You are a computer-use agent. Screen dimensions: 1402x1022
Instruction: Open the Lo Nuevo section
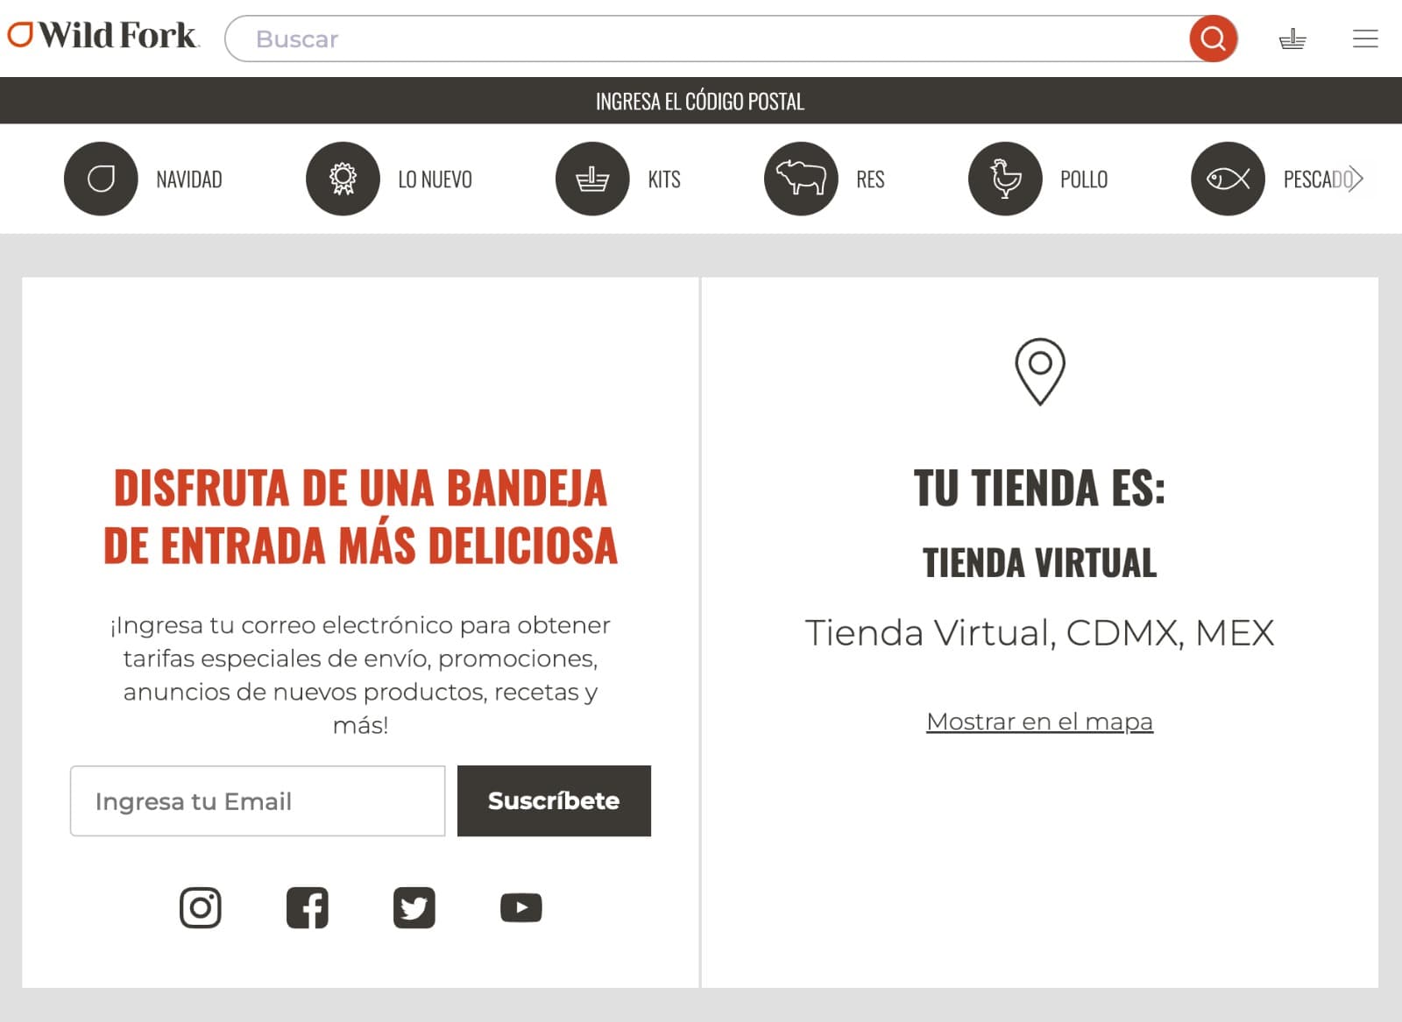point(342,178)
